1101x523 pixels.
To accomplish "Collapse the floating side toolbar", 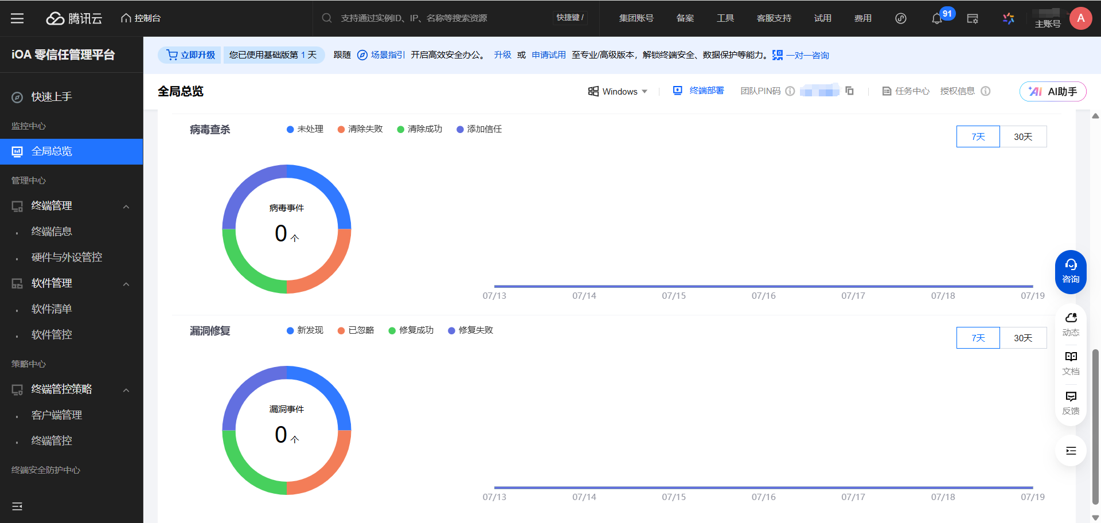I will [1071, 451].
